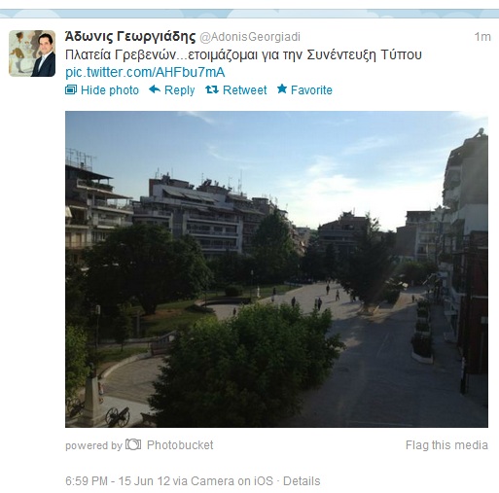Image resolution: width=499 pixels, height=493 pixels.
Task: Mark tweet via Favorite text link
Action: coord(311,90)
